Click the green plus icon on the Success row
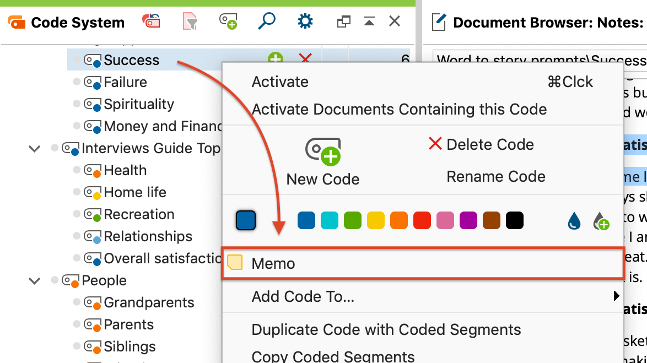 (x=276, y=58)
